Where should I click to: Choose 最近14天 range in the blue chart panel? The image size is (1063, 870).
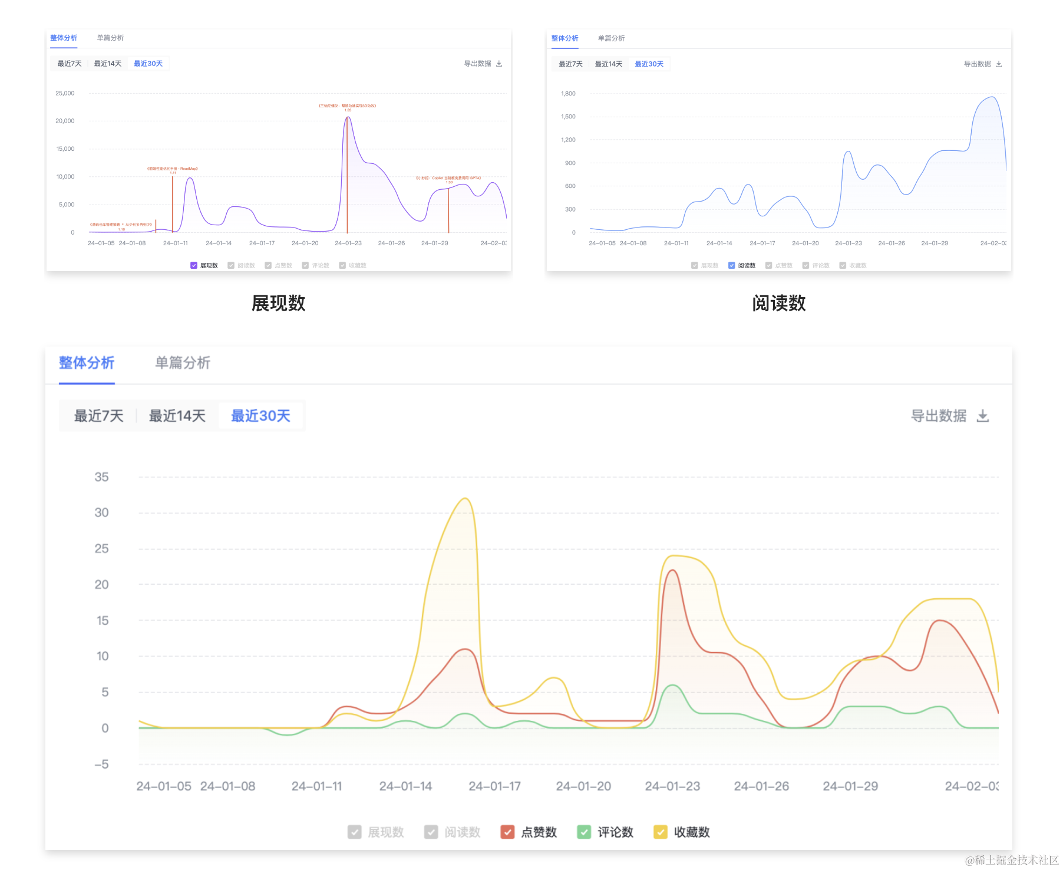[609, 64]
